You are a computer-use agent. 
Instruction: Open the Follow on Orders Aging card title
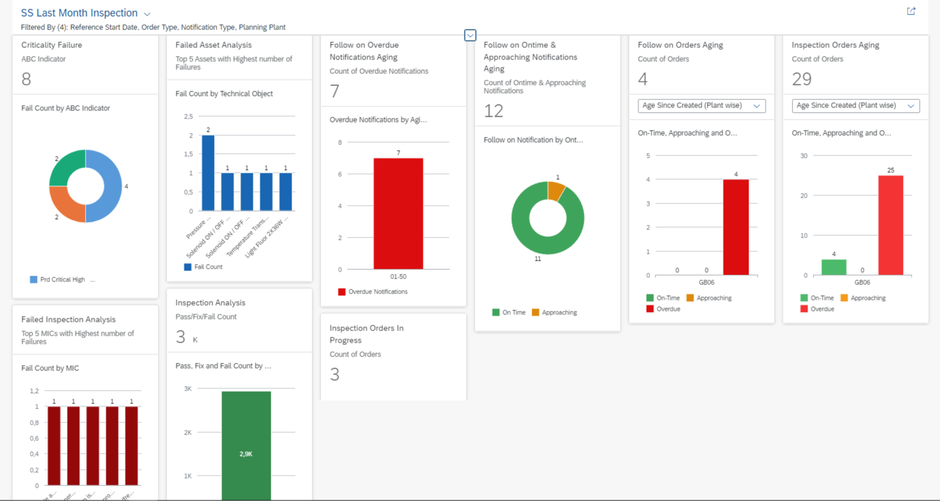point(680,45)
